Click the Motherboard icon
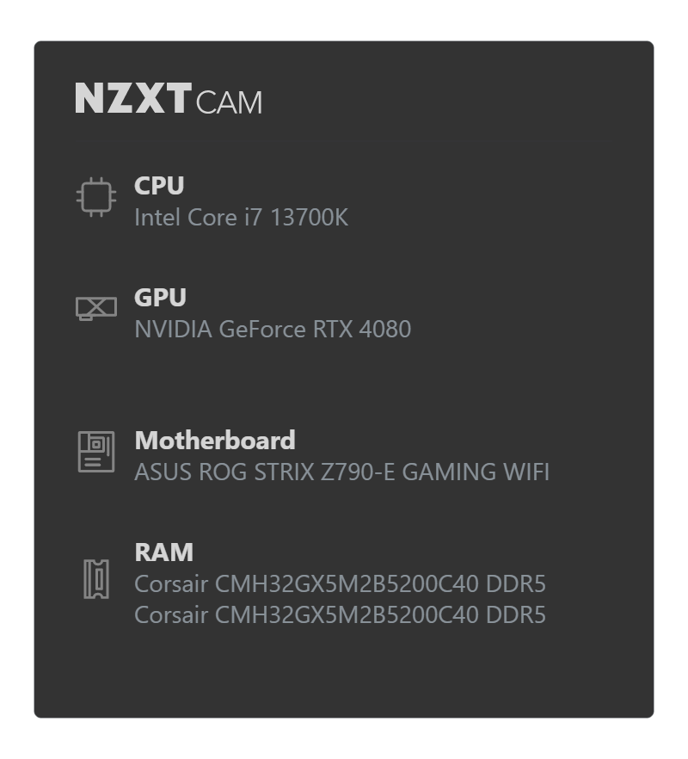Image resolution: width=688 pixels, height=759 pixels. (96, 452)
